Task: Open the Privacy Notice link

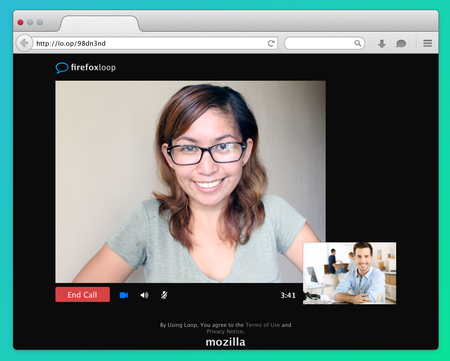Action: 225,331
